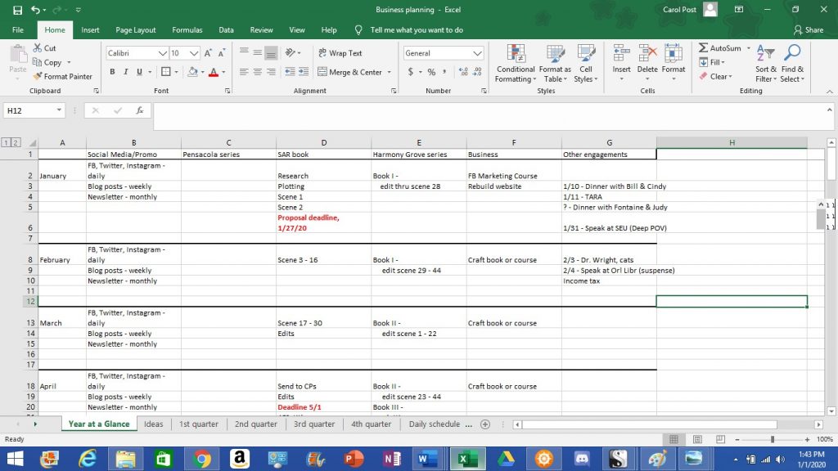Toggle underline formatting

[139, 72]
